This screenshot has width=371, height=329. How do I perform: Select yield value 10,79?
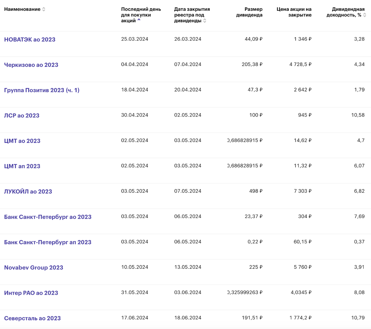click(x=358, y=318)
